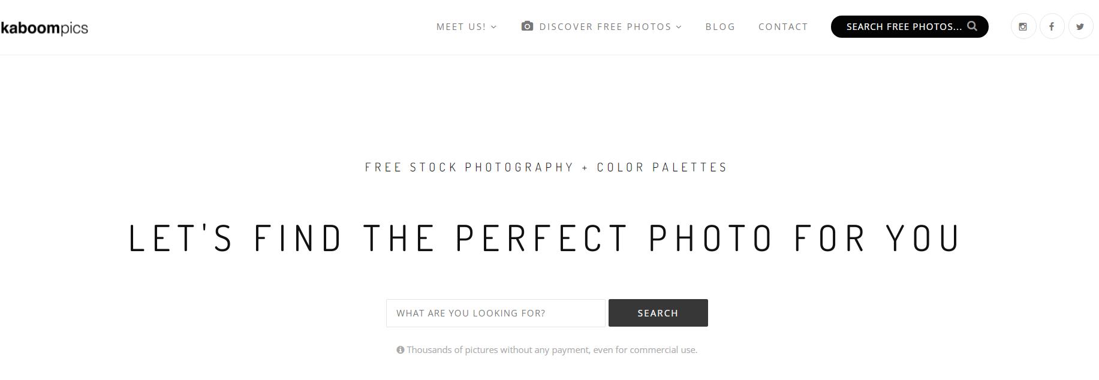
Task: Open the Meet Us! menu
Action: (460, 27)
